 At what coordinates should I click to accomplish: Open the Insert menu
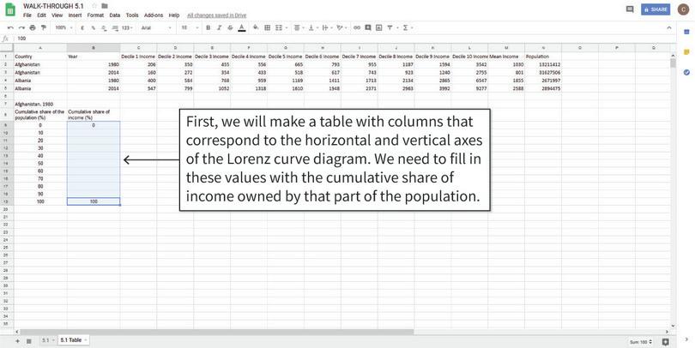click(x=75, y=15)
